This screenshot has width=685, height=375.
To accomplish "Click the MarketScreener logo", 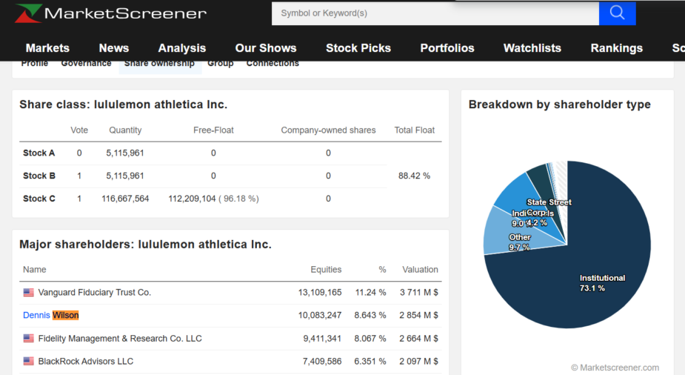I will pos(111,13).
